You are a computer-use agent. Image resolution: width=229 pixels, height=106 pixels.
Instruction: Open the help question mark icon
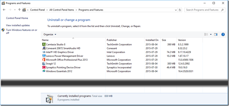tap(223, 34)
